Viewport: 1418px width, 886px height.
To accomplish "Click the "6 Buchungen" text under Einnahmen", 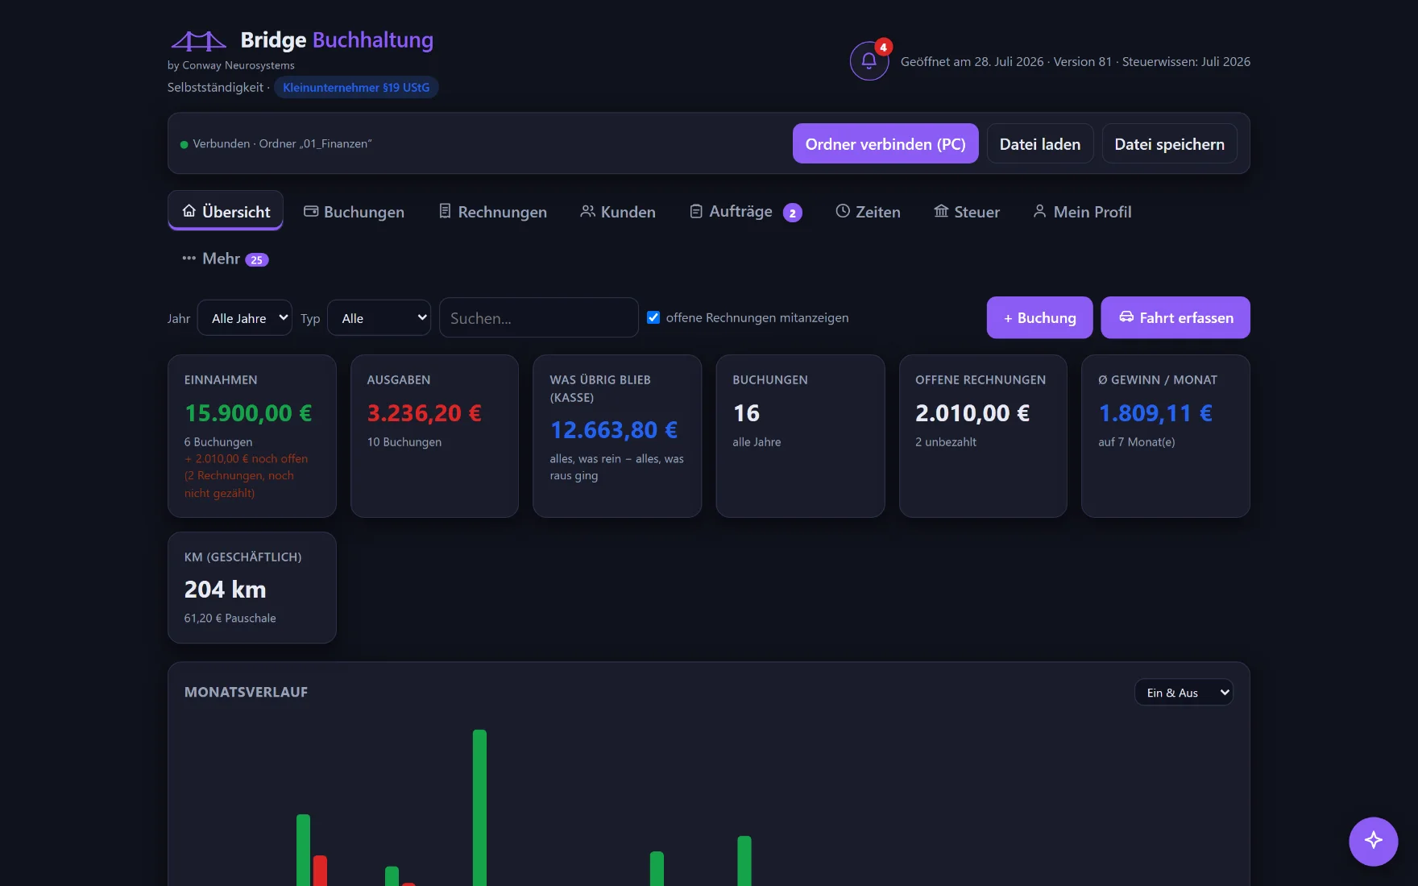I will click(218, 441).
